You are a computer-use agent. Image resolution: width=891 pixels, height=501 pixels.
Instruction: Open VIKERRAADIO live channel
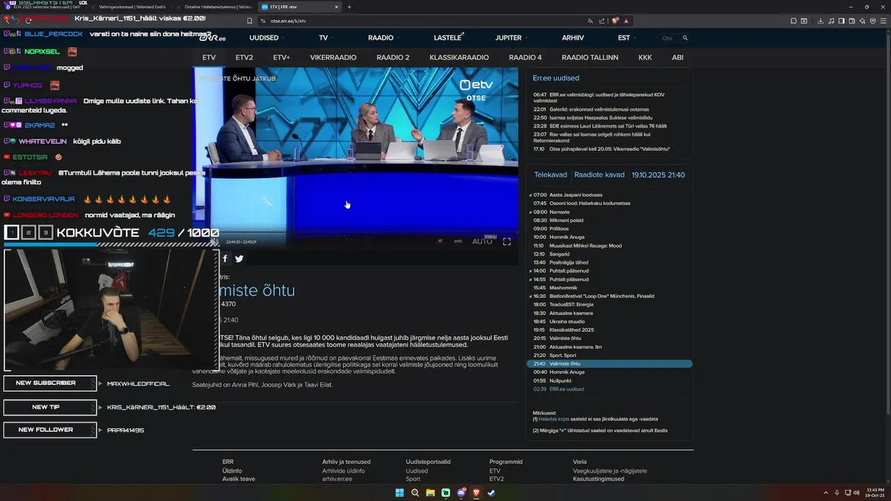333,58
